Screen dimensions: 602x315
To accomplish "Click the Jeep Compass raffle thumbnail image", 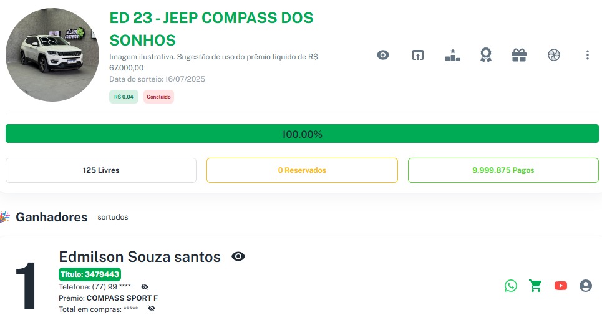I will (52, 55).
